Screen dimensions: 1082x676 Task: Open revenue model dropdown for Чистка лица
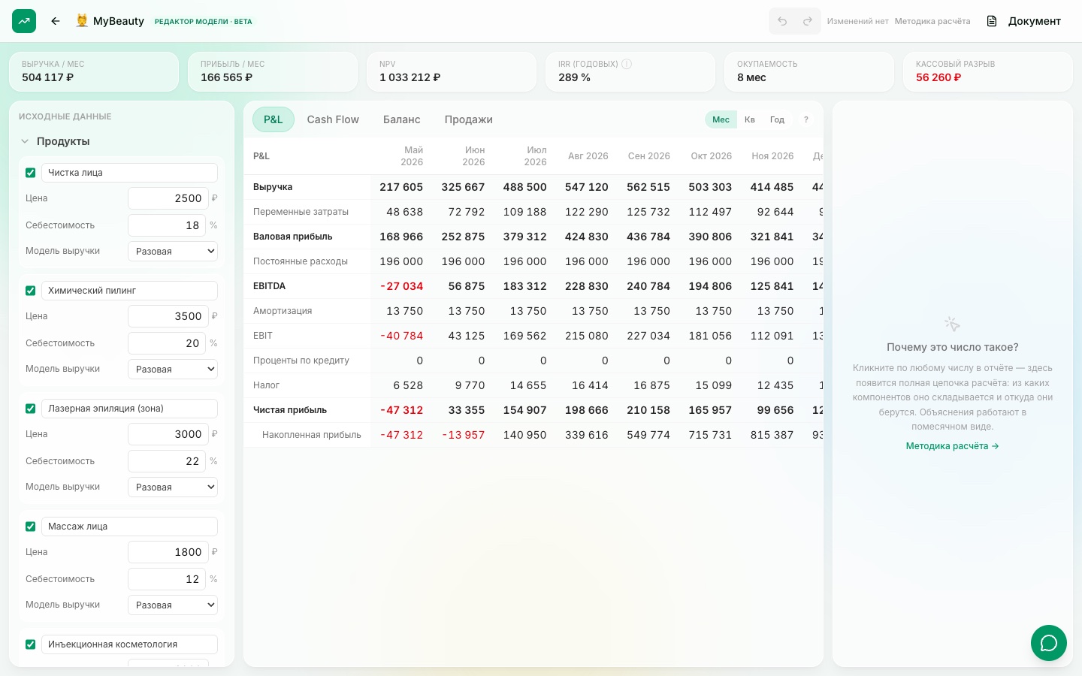click(x=173, y=251)
